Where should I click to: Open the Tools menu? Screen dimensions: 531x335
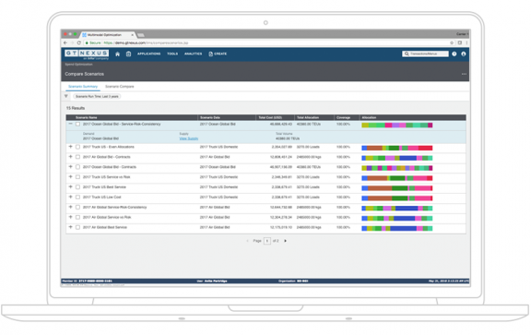[172, 54]
